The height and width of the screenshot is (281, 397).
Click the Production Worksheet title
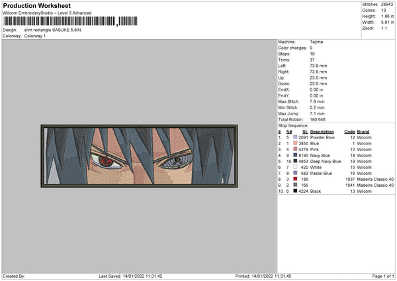(37, 5)
